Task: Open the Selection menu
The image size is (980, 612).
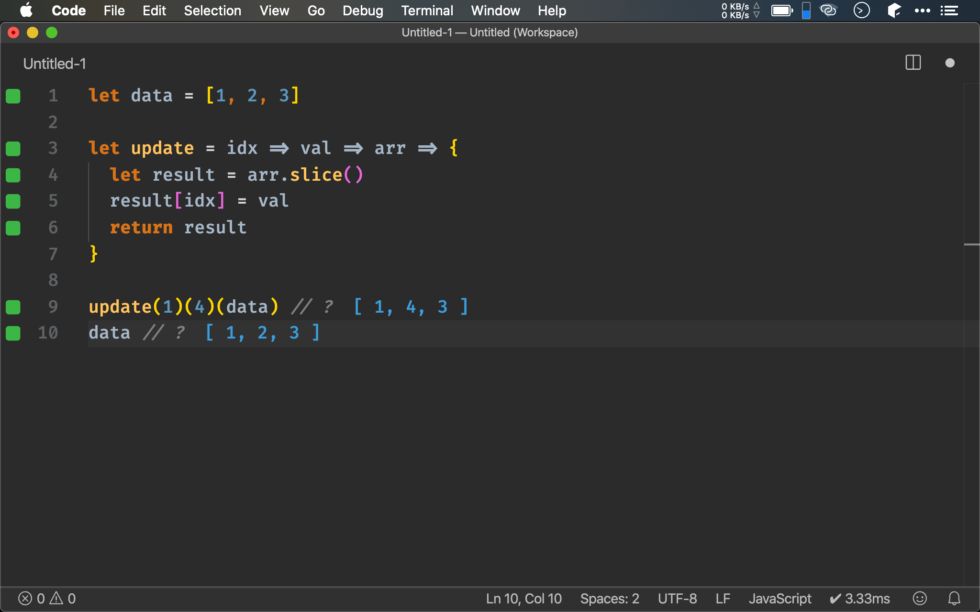Action: [x=212, y=11]
